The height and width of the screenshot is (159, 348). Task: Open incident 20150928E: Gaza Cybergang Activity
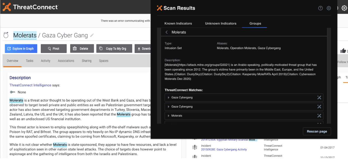[224, 150]
